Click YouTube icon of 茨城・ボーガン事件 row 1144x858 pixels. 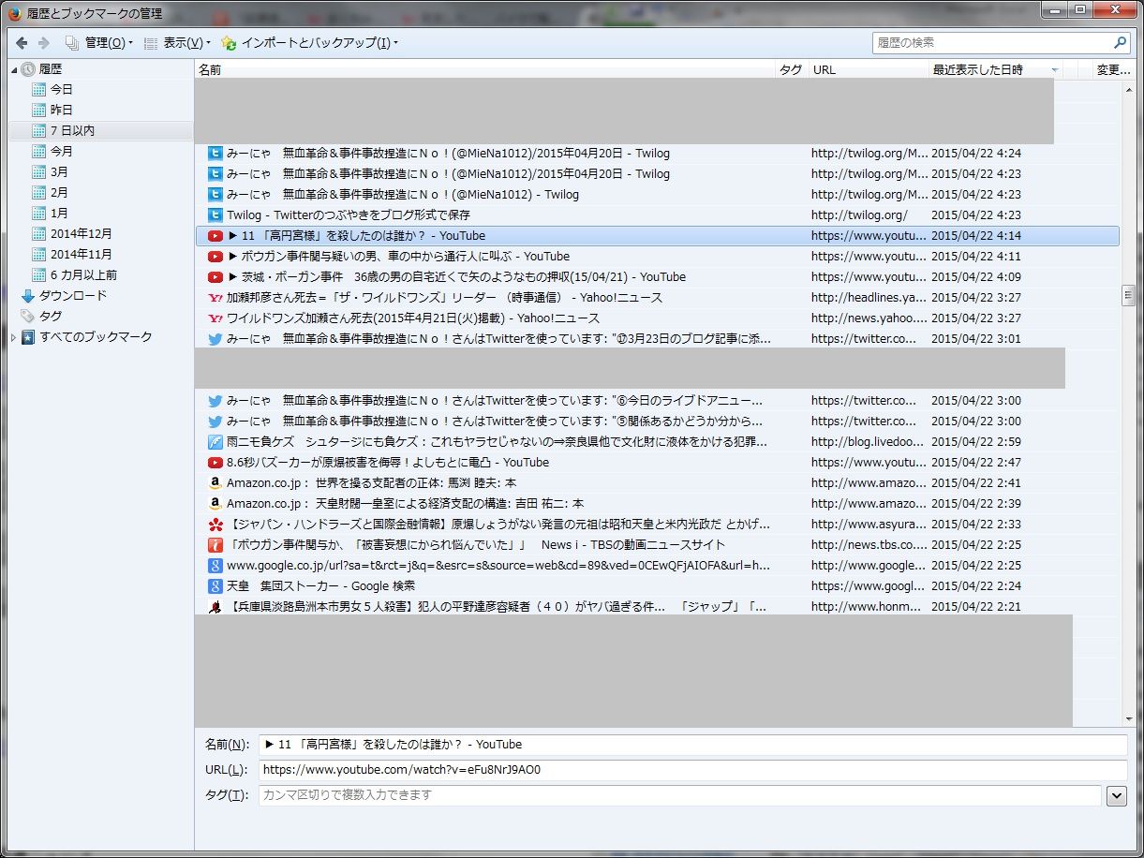215,277
